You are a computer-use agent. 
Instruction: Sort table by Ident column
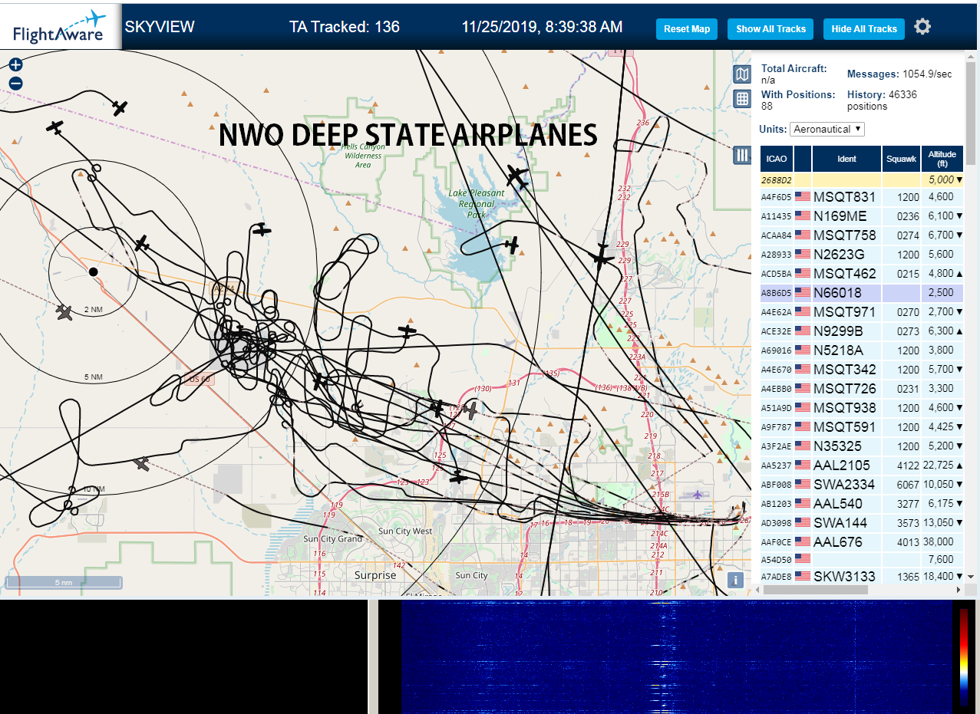[x=846, y=159]
